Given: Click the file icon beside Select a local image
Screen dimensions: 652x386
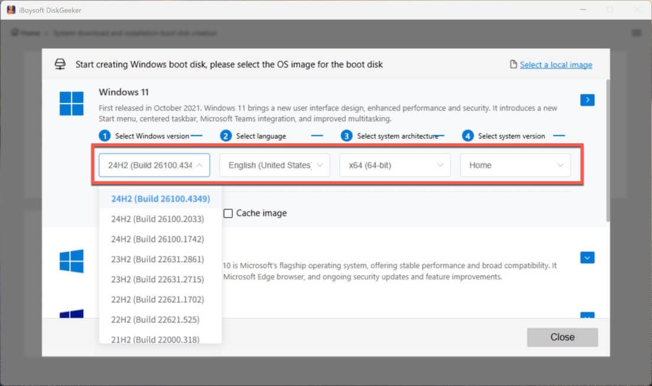Looking at the screenshot, I should [x=514, y=64].
